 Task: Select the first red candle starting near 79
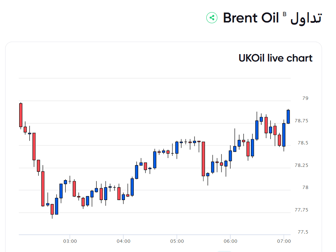click(21, 115)
